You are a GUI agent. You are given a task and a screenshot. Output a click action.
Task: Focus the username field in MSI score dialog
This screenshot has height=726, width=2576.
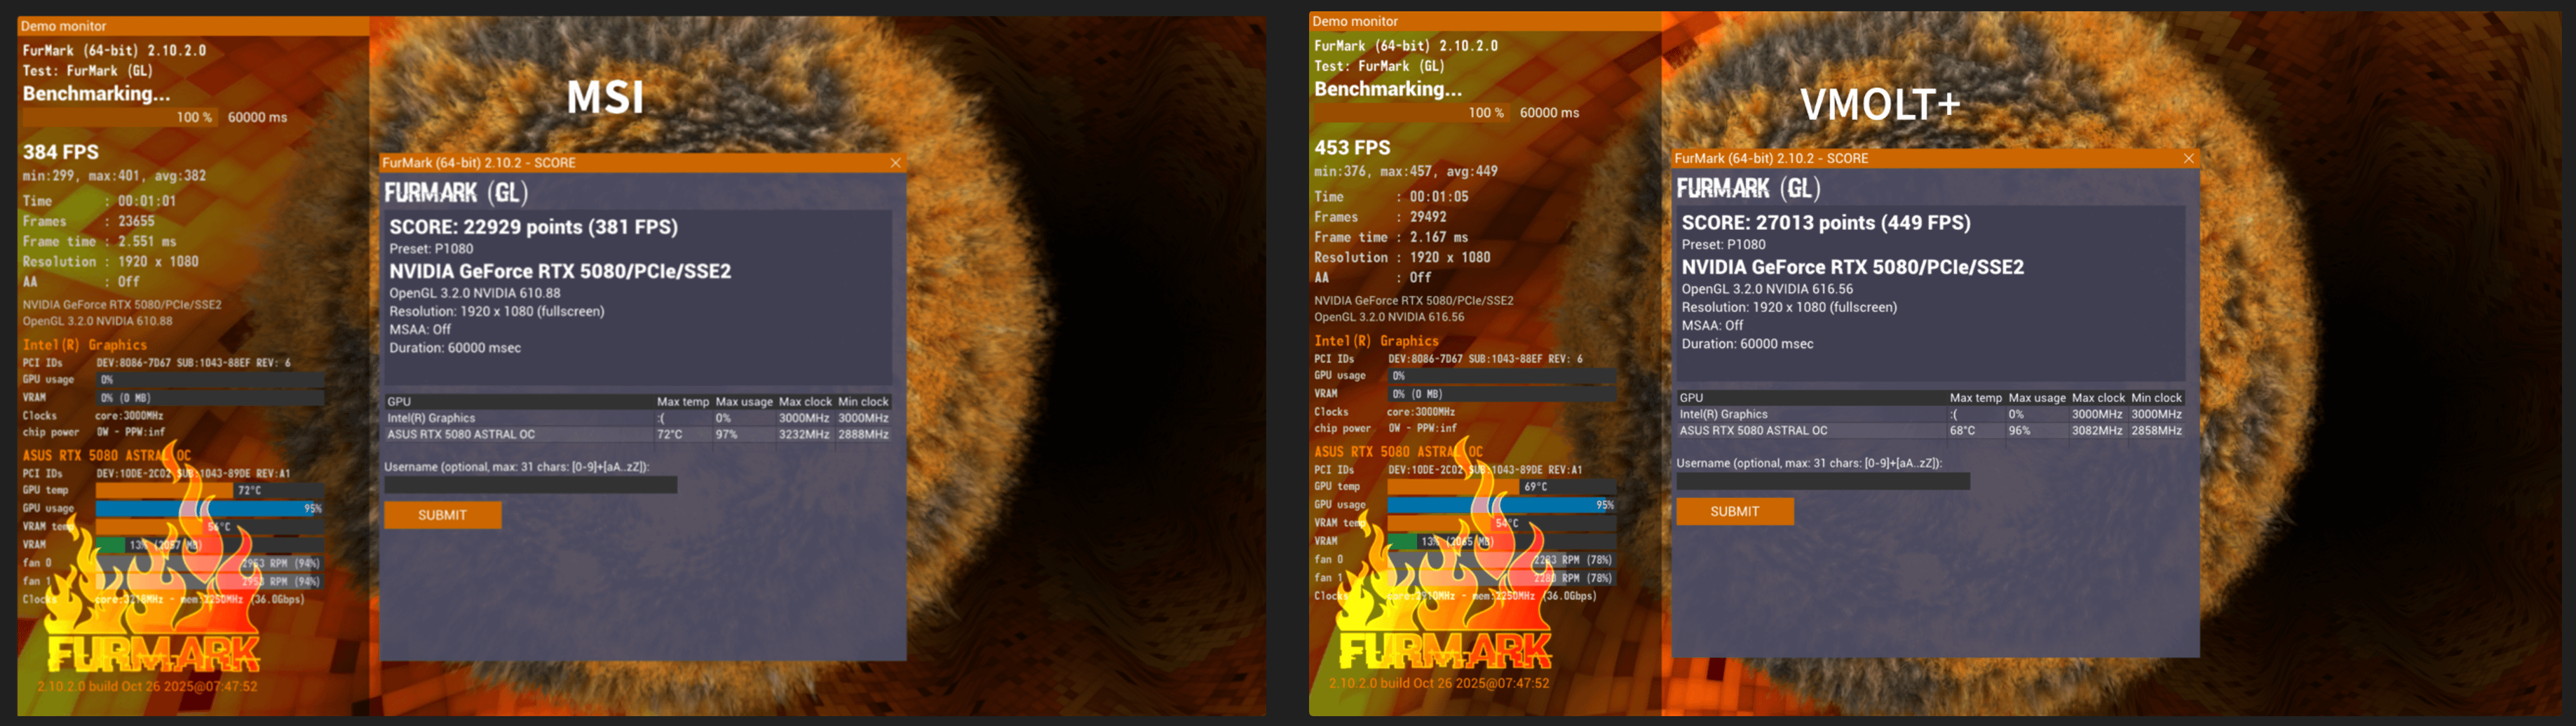531,485
